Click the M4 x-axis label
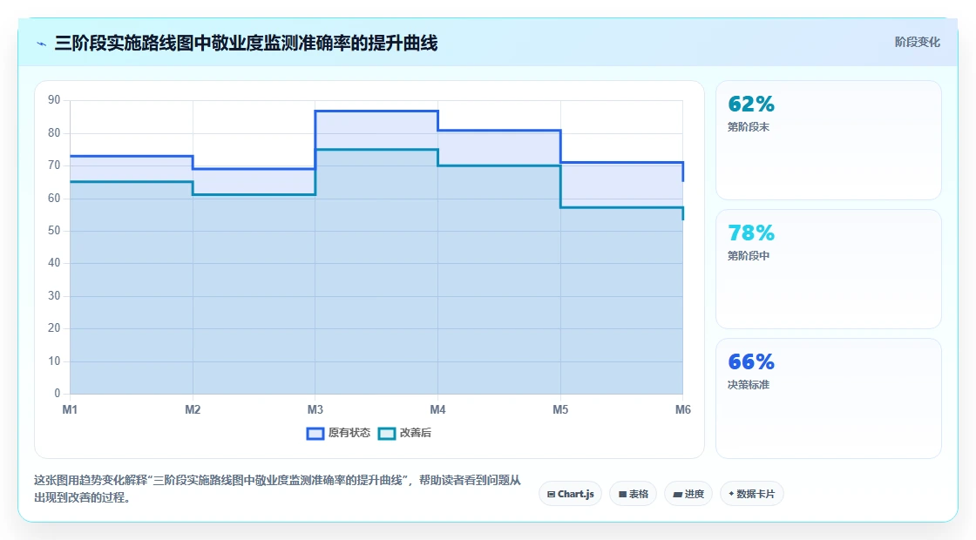Screen dimensions: 976x540 click(x=437, y=409)
